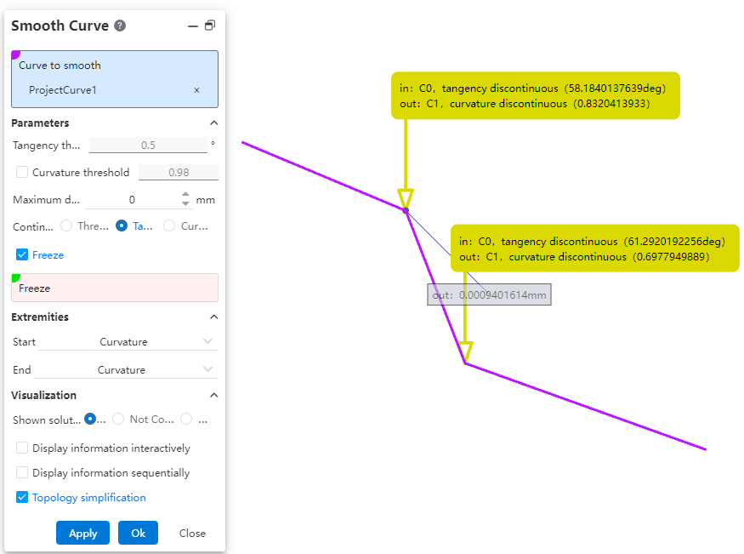Click the lower tangency discontinuity arrow marker
Screen dimensions: 744x554
pos(464,351)
